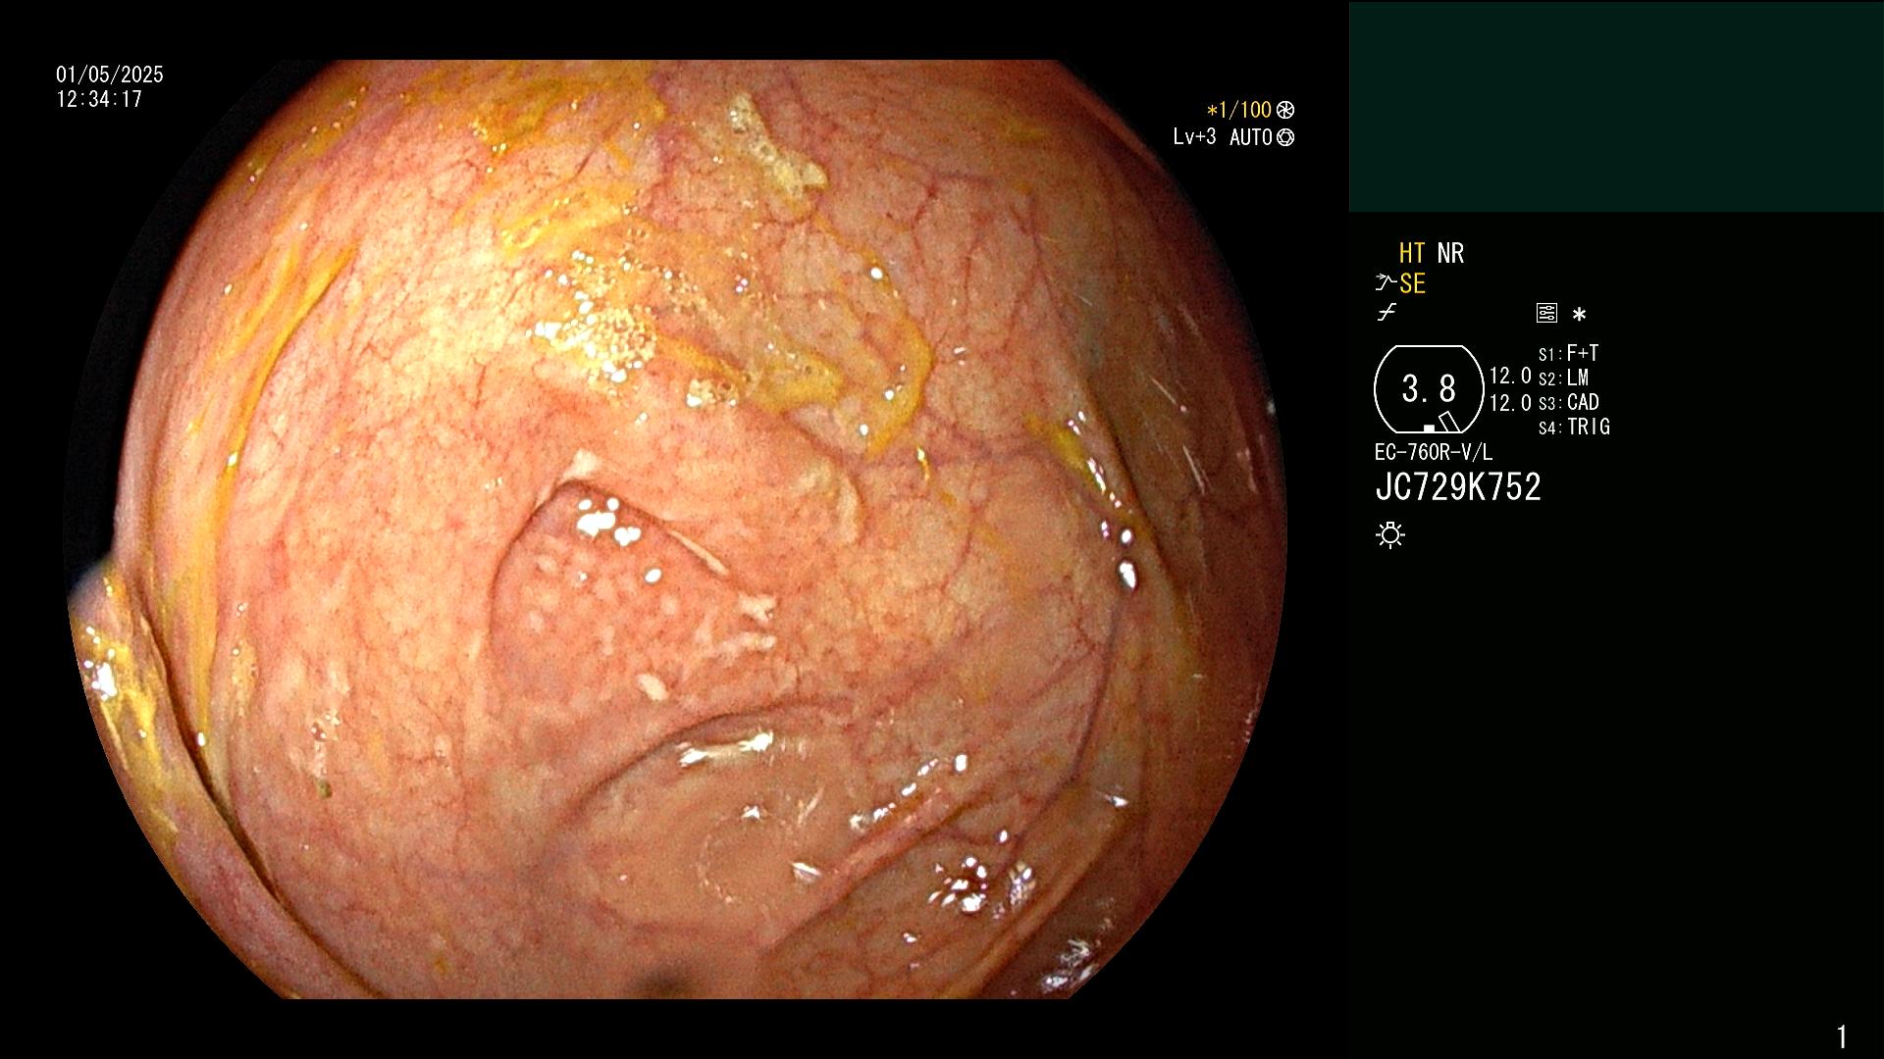Click the image count 1 at bottom right
Screen dimensions: 1884x1059
(1842, 1036)
